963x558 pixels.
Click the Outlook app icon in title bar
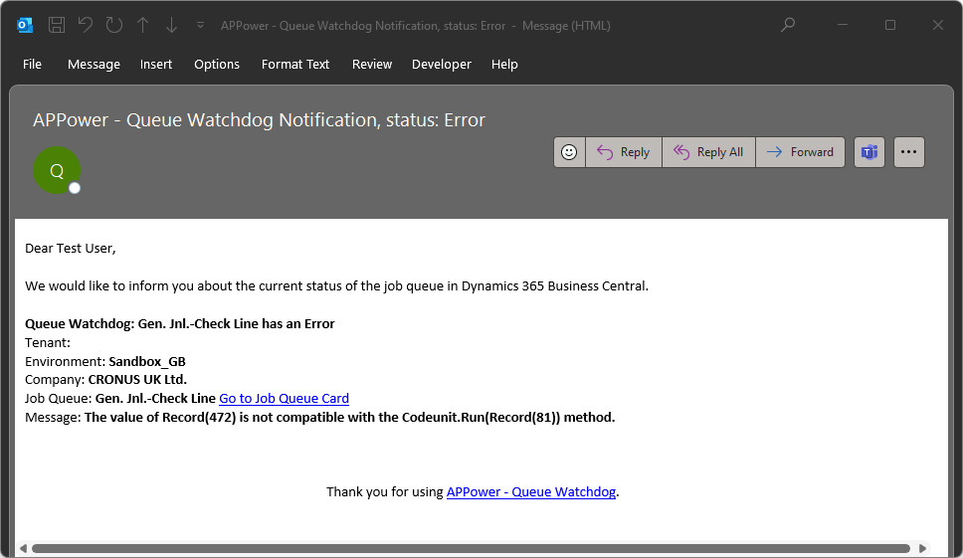point(25,25)
